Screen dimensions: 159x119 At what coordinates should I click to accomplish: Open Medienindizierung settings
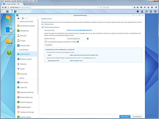pyautogui.click(x=27, y=97)
